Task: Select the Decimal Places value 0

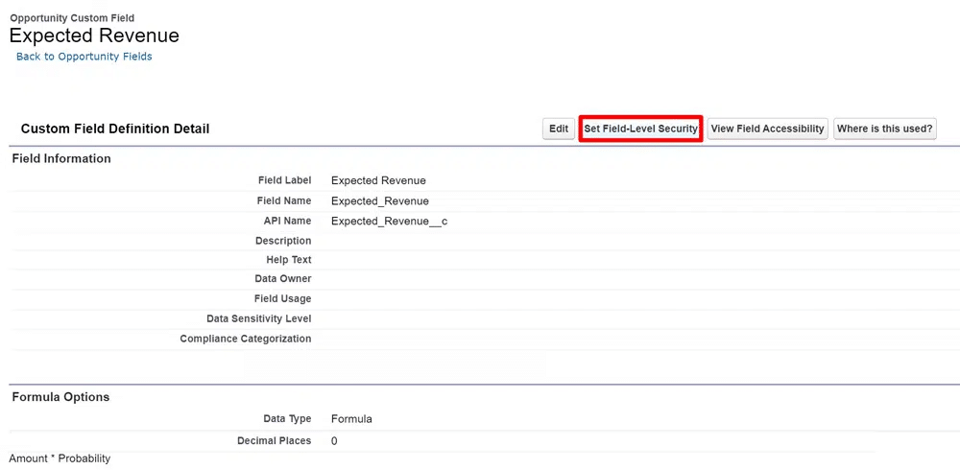Action: 334,441
